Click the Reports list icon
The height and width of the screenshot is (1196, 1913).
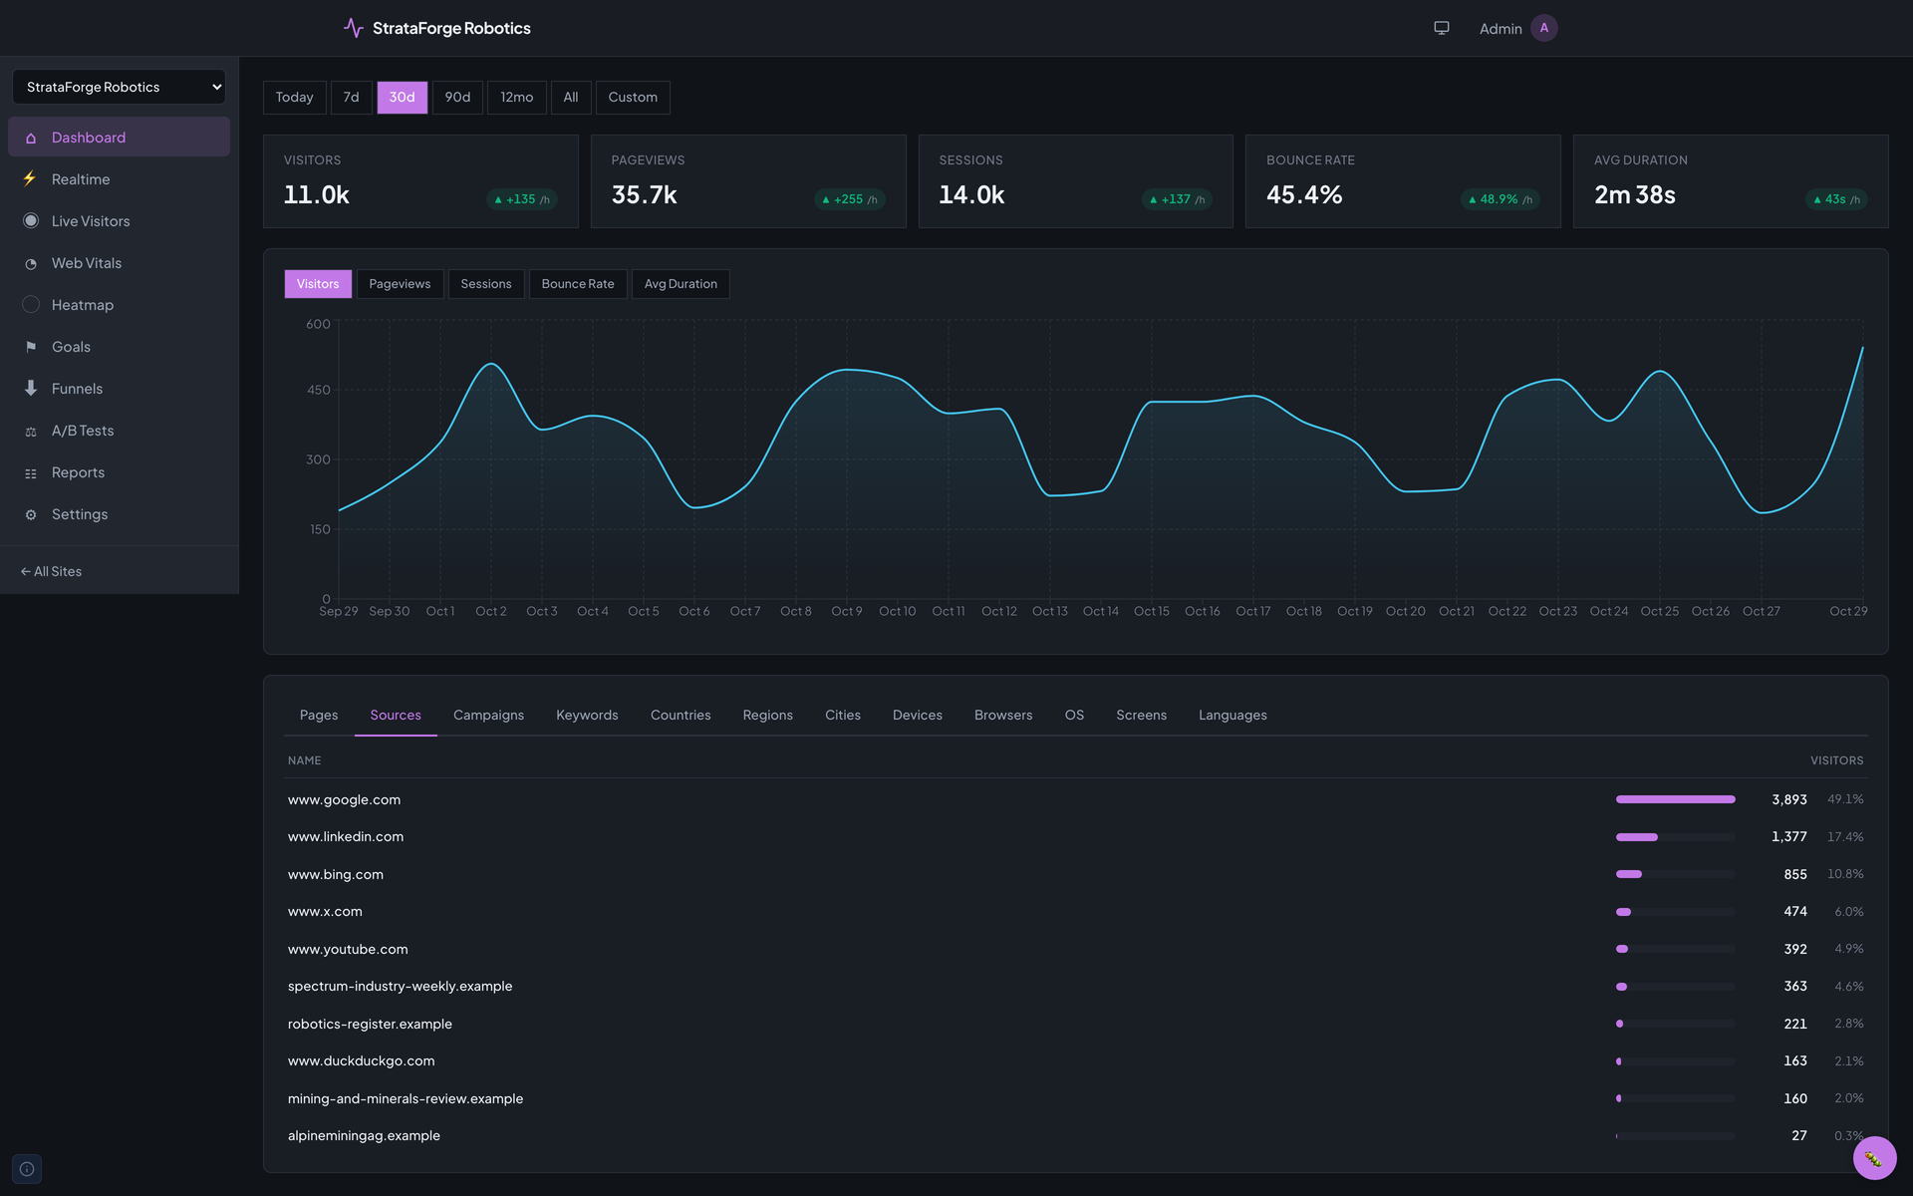pyautogui.click(x=31, y=472)
